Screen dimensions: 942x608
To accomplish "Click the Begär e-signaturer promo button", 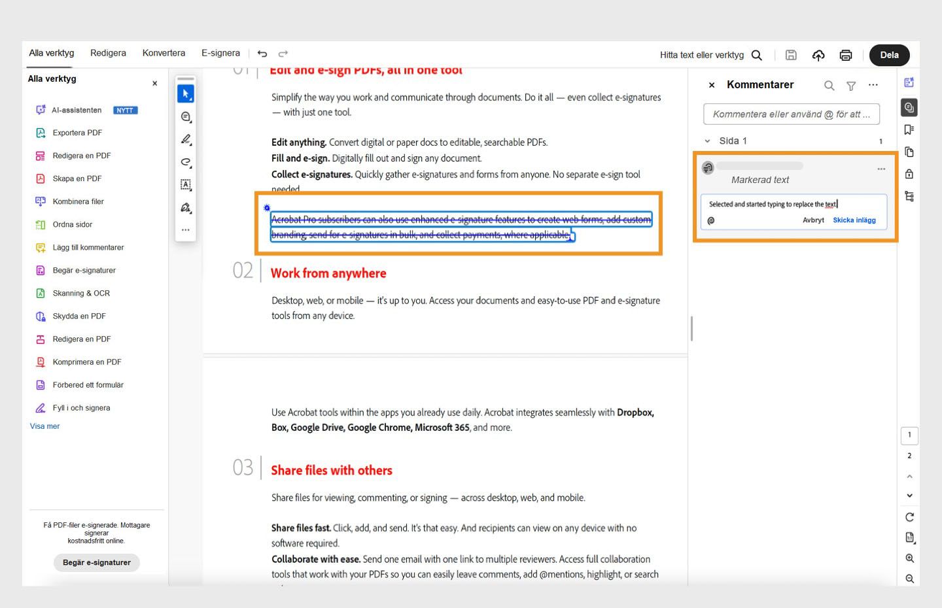I will [x=97, y=562].
